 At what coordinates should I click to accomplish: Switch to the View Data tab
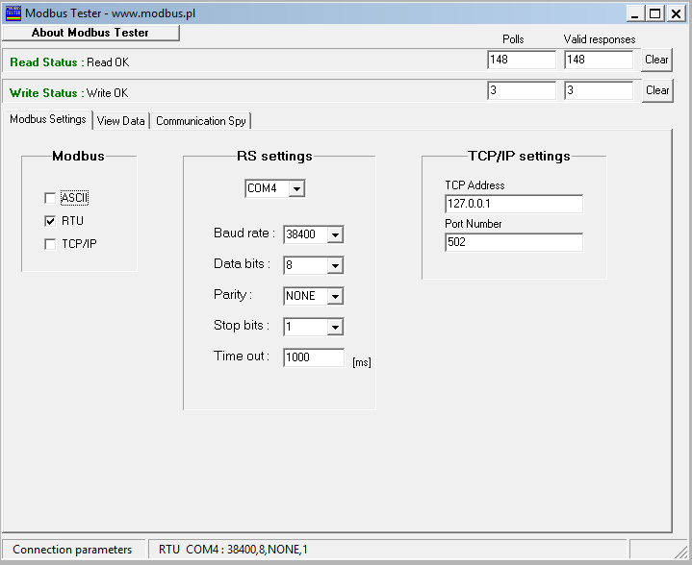(x=121, y=121)
